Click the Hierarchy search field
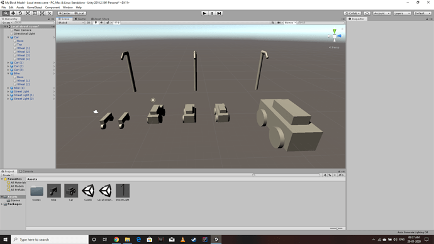Viewport: 434px width, 244px height. coord(34,23)
